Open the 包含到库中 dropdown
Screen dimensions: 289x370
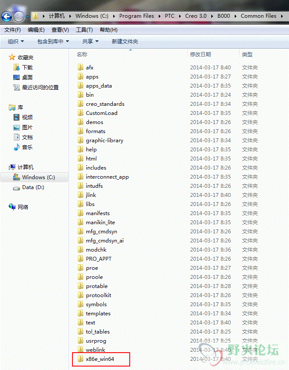pos(53,41)
